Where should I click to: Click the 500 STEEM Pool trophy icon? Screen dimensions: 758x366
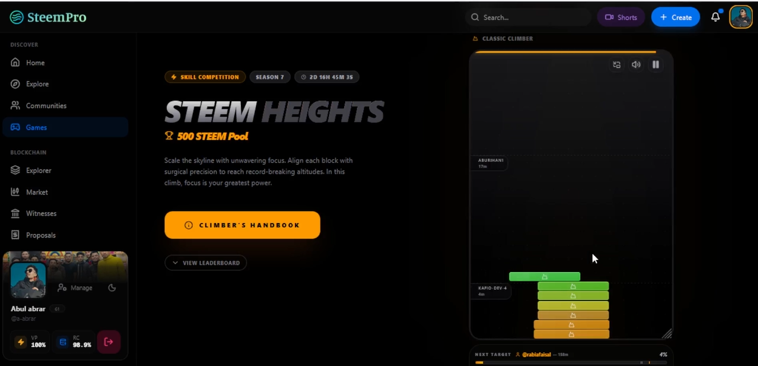[169, 136]
